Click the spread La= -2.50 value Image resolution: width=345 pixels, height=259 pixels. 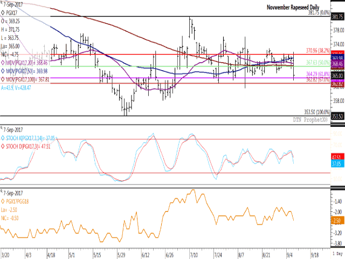coord(9,210)
